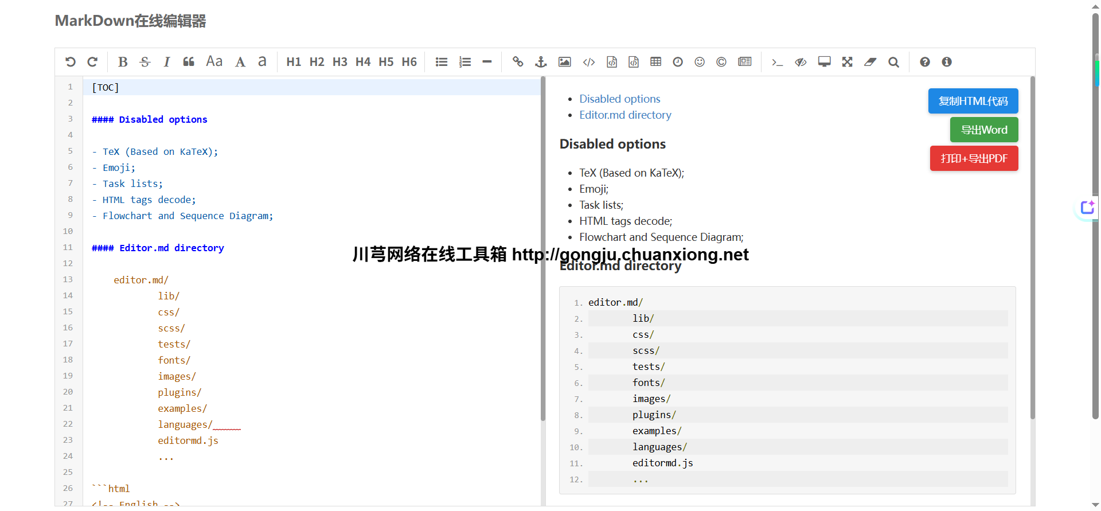Click line number 13 in gutter
Viewport: 1101px width, 511px height.
tap(68, 279)
